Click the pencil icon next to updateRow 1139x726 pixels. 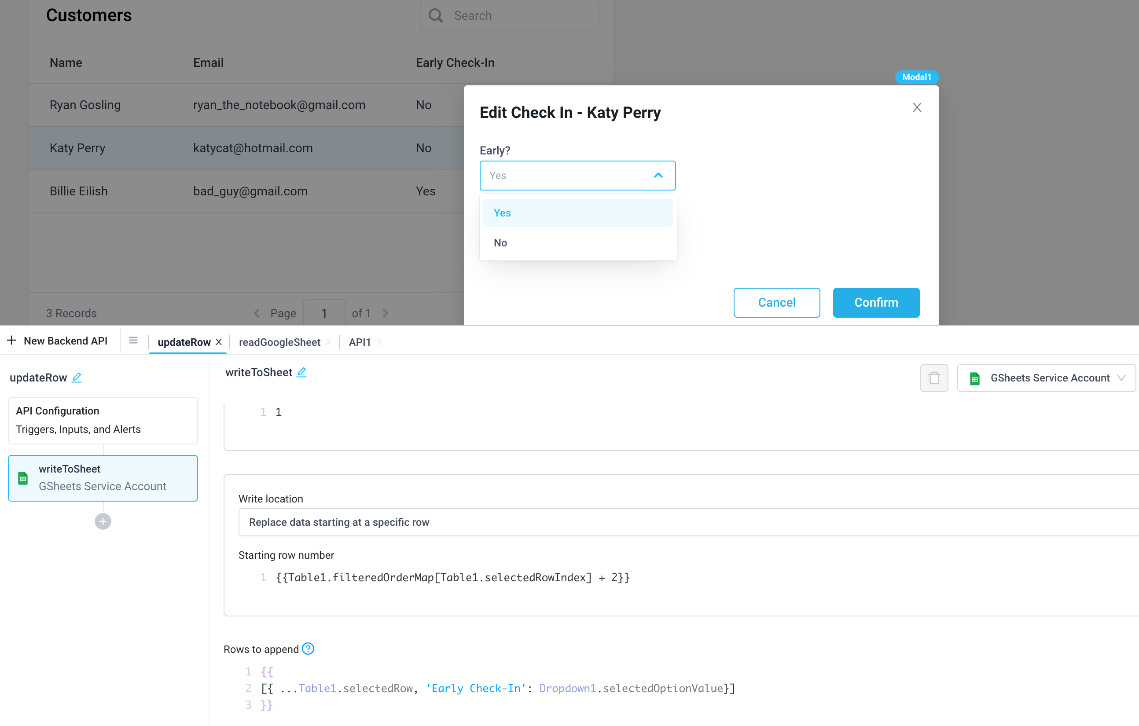(77, 378)
